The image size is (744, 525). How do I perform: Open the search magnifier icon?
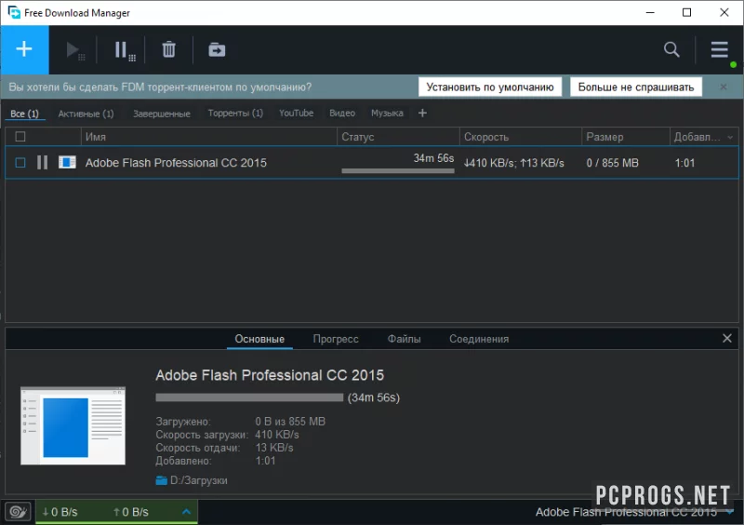[671, 49]
